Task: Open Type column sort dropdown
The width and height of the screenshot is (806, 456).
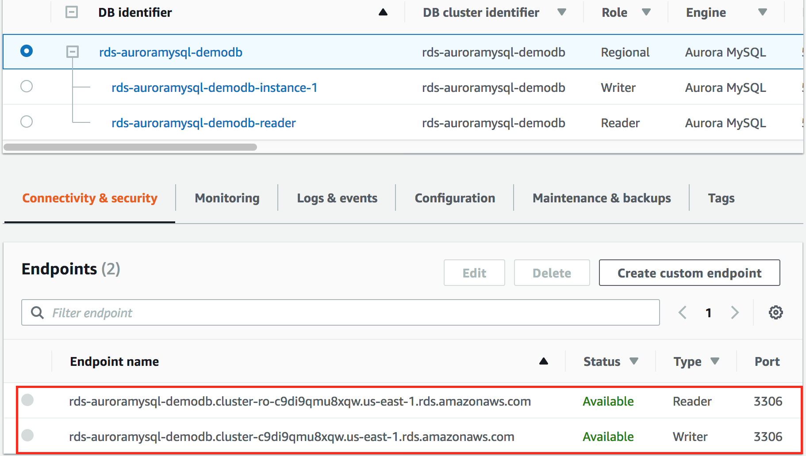Action: point(715,361)
